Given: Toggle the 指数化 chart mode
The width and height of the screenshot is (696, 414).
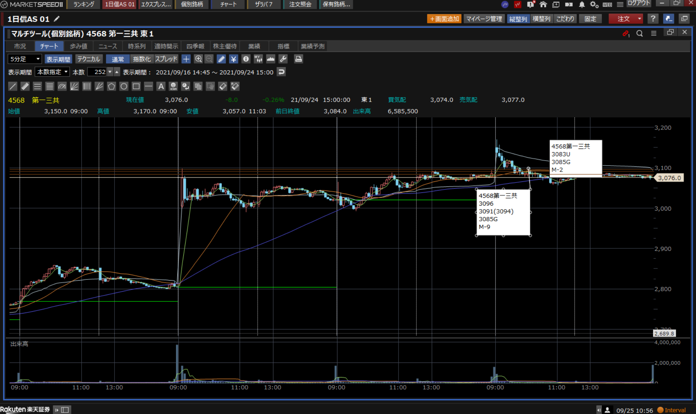Looking at the screenshot, I should click(x=141, y=59).
